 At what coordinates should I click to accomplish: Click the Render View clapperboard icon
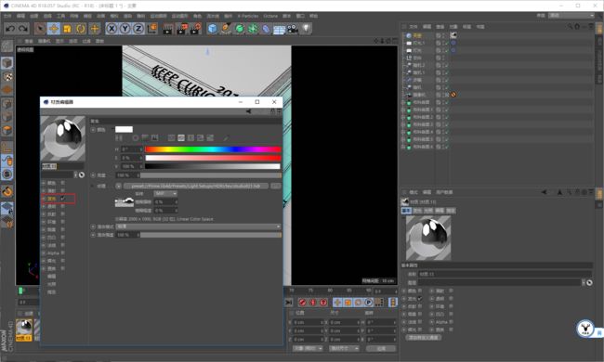(x=167, y=29)
